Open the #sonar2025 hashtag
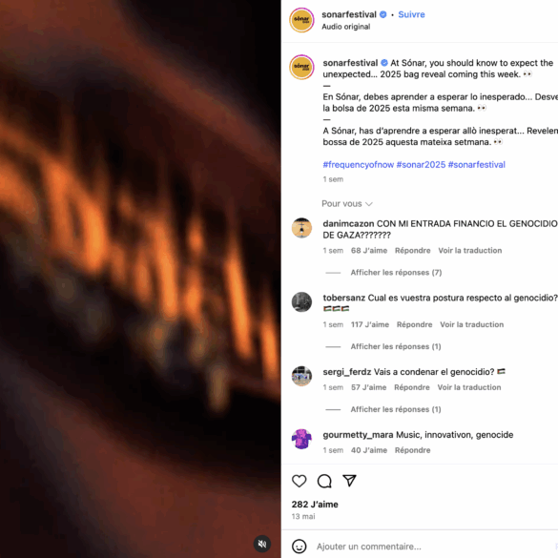Image resolution: width=558 pixels, height=558 pixels. coord(421,164)
